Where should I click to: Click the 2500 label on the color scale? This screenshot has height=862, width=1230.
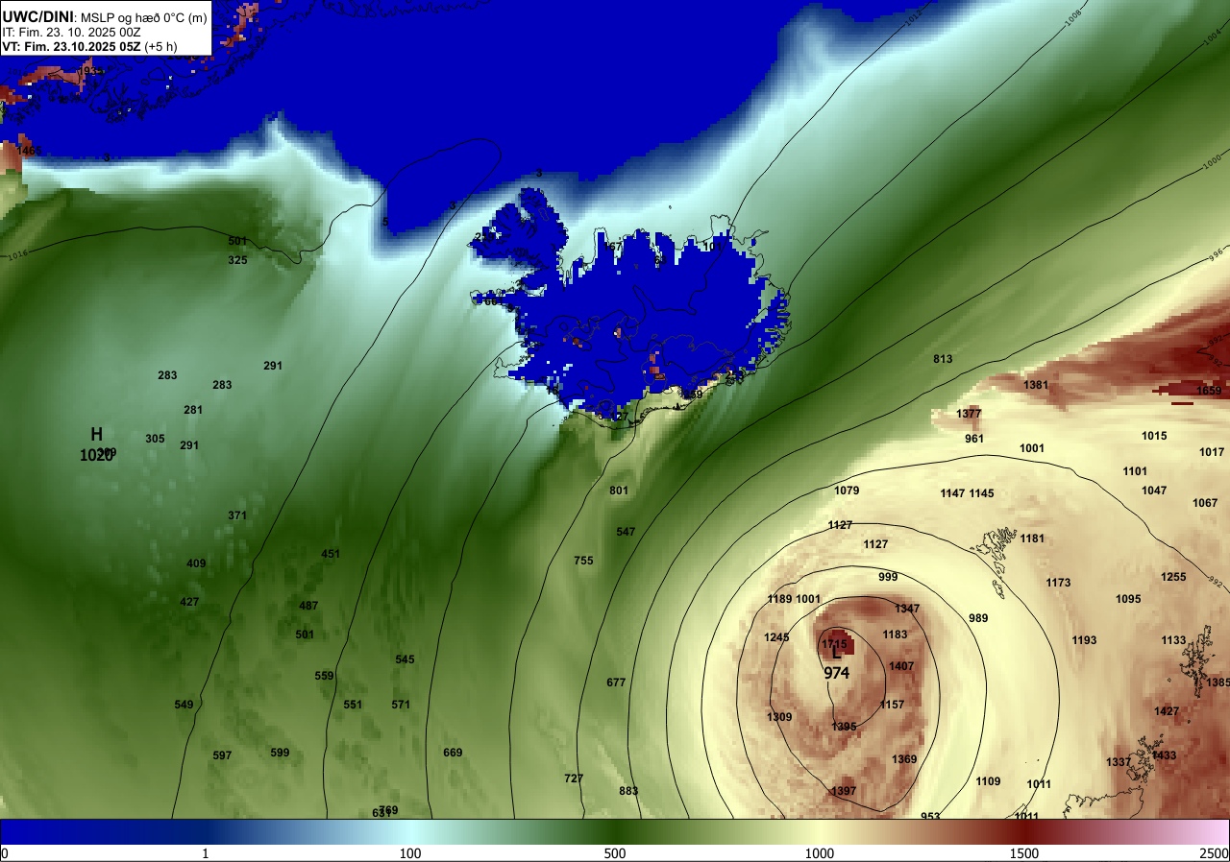[x=1215, y=853]
